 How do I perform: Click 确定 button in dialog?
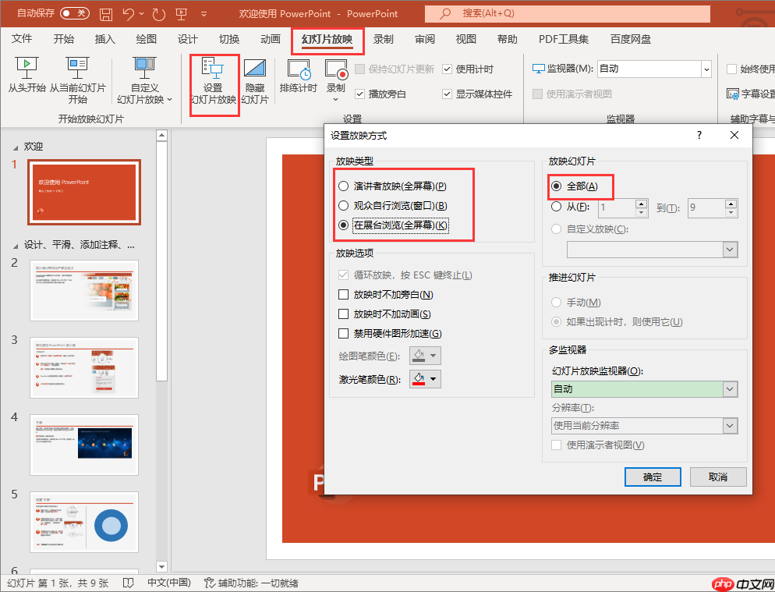(653, 477)
